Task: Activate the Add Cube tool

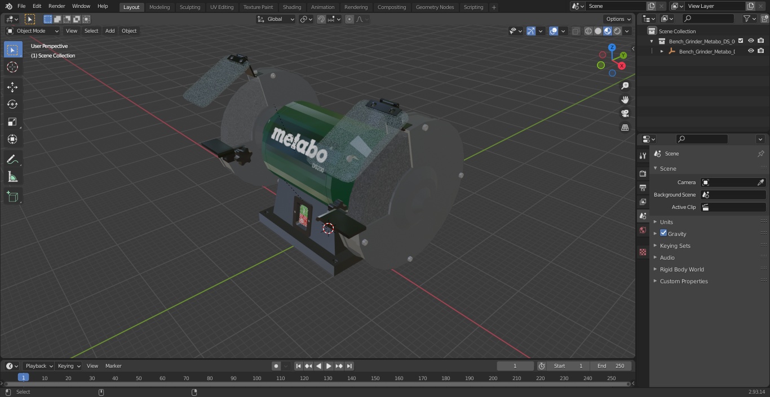Action: [x=12, y=197]
